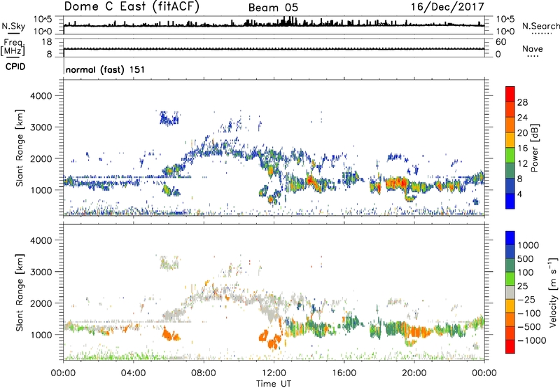Click the "Nave" legend label
The height and width of the screenshot is (388, 560).
tap(533, 48)
